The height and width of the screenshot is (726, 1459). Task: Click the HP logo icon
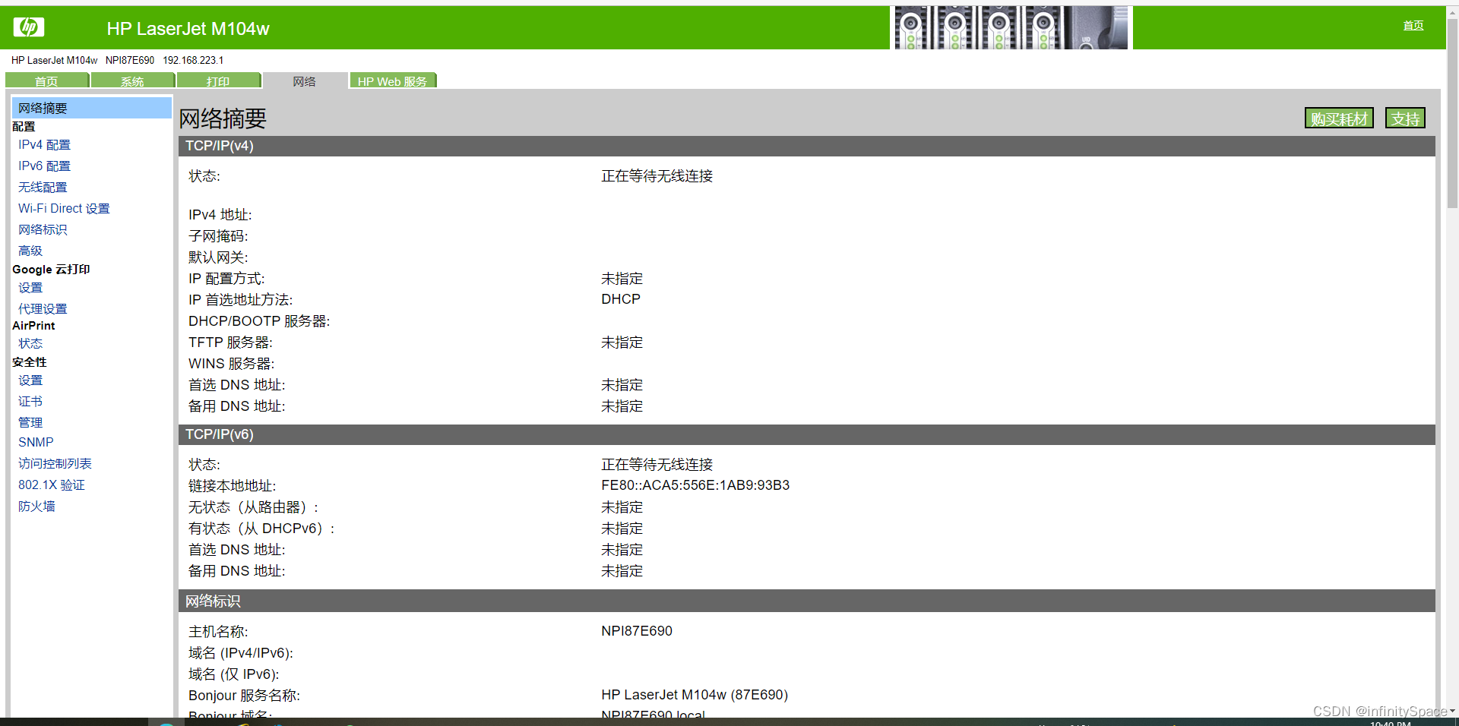coord(29,27)
